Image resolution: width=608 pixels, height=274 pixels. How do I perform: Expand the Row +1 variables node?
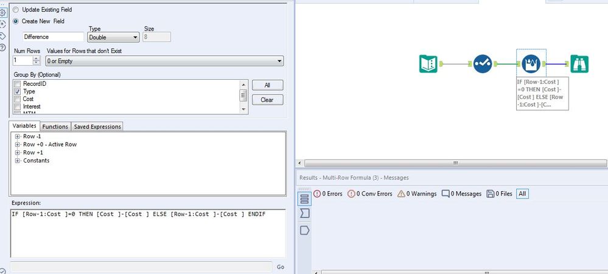17,152
